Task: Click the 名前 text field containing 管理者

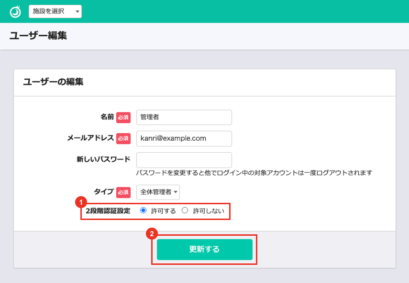Action: (x=184, y=117)
